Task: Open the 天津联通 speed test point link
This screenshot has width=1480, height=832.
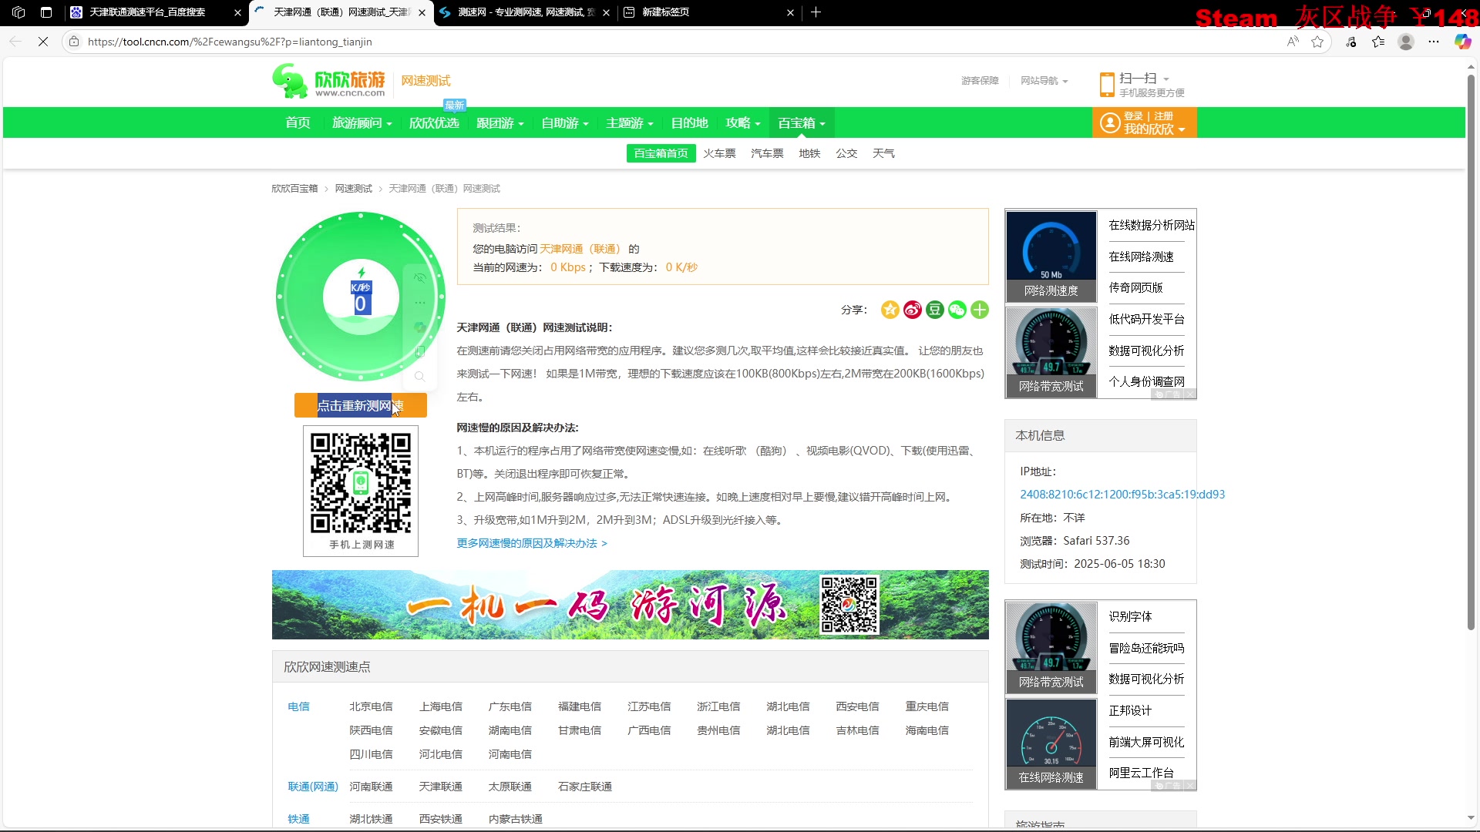Action: (440, 787)
